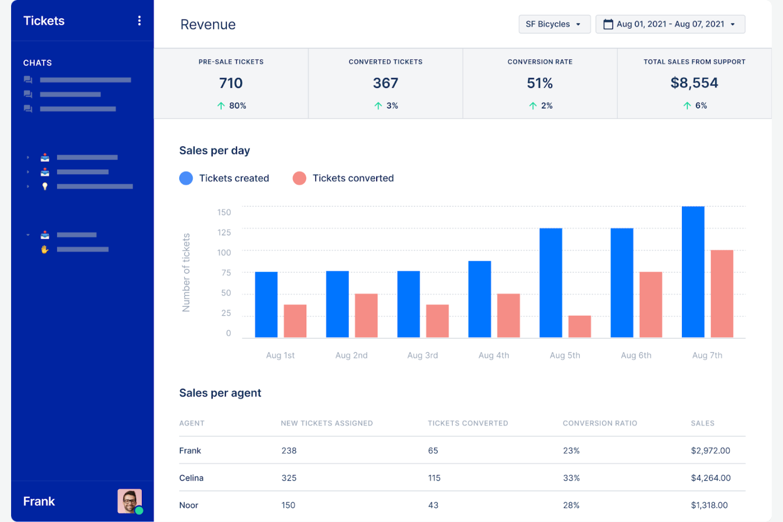Click the CHATS section heading
Image resolution: width=783 pixels, height=522 pixels.
tap(38, 63)
